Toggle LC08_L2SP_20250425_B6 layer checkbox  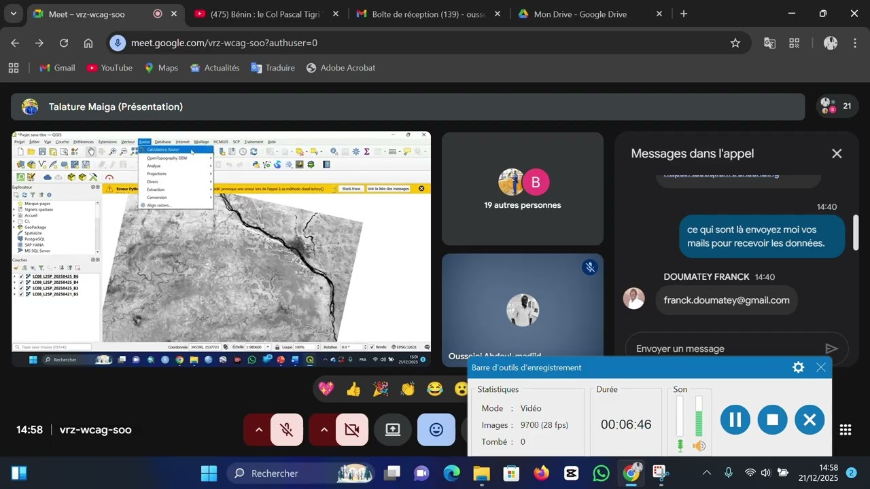click(x=21, y=276)
